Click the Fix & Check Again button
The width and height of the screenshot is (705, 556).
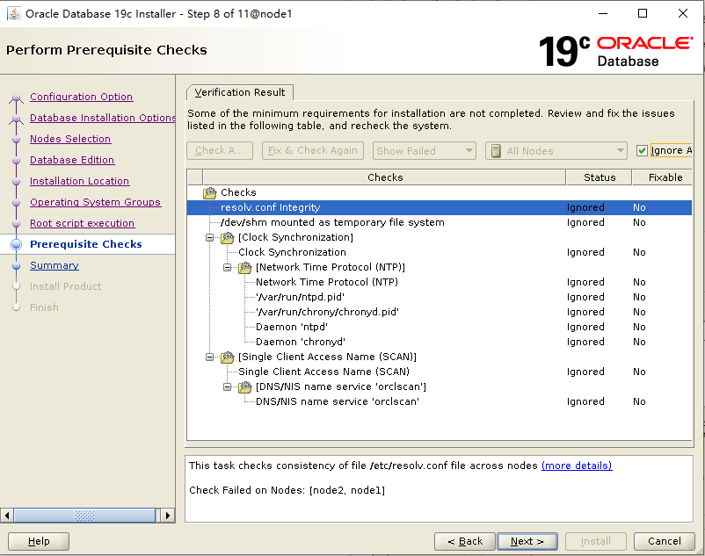tap(312, 151)
